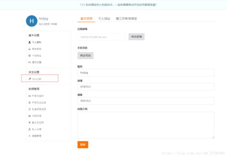Click the orange 更新 button

tap(83, 144)
